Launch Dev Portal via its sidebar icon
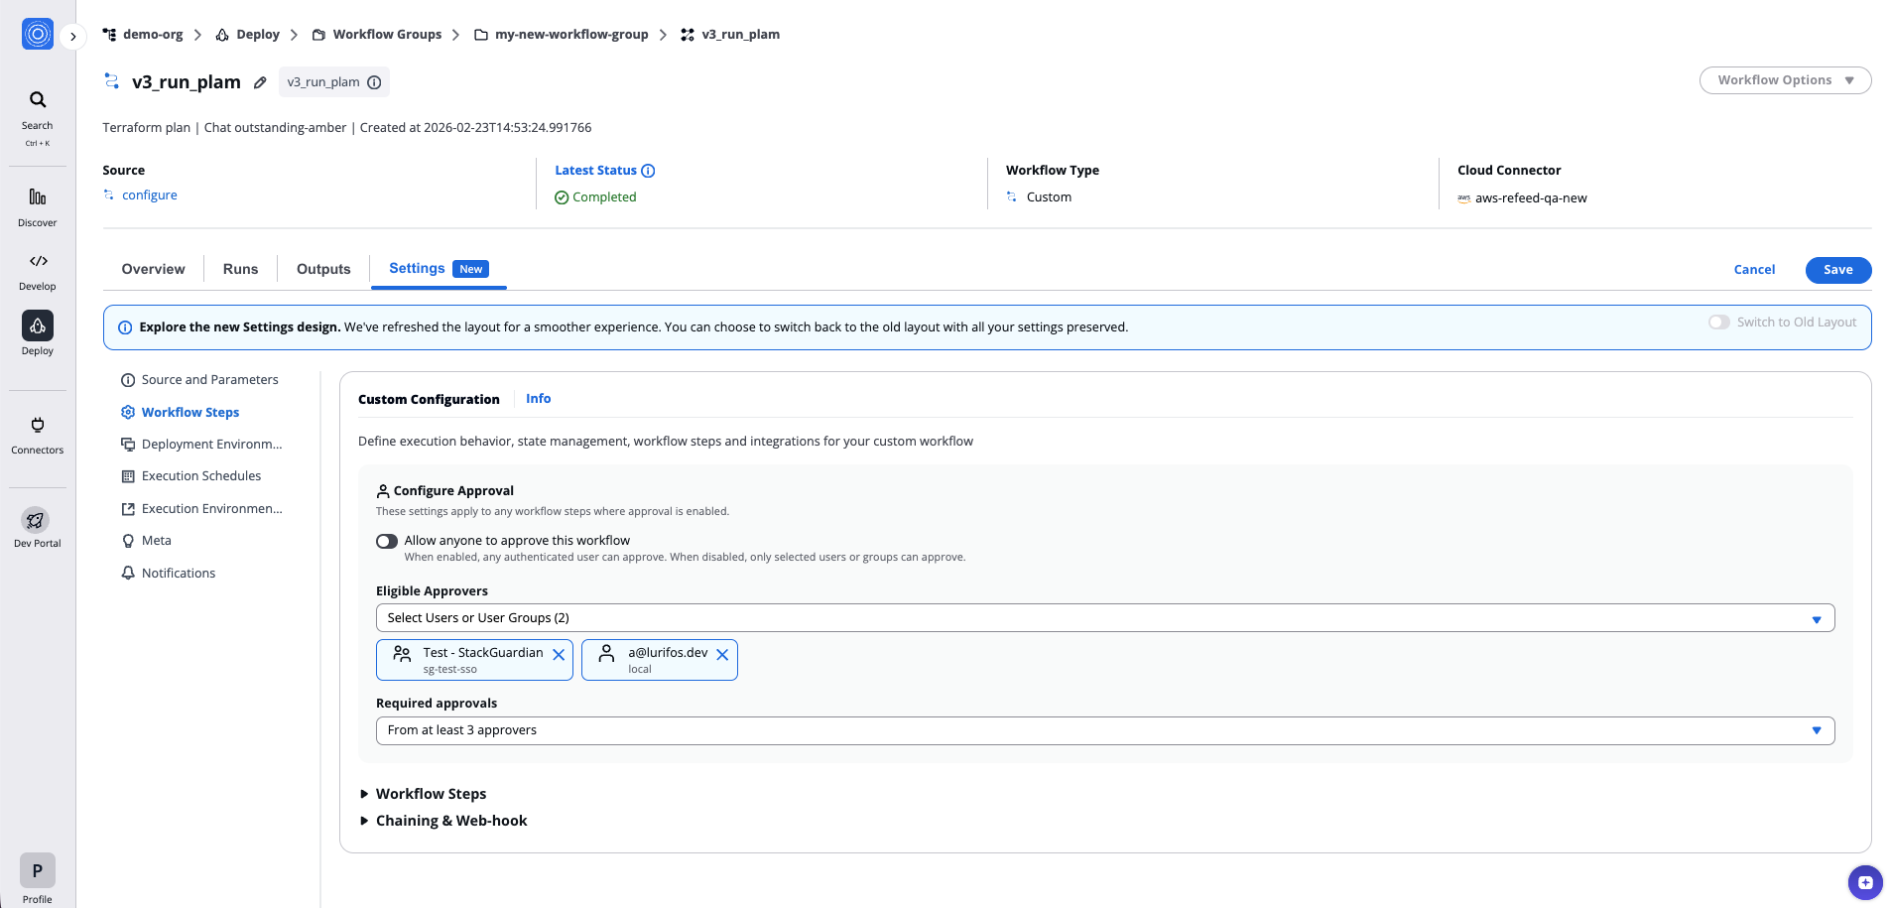 [36, 519]
